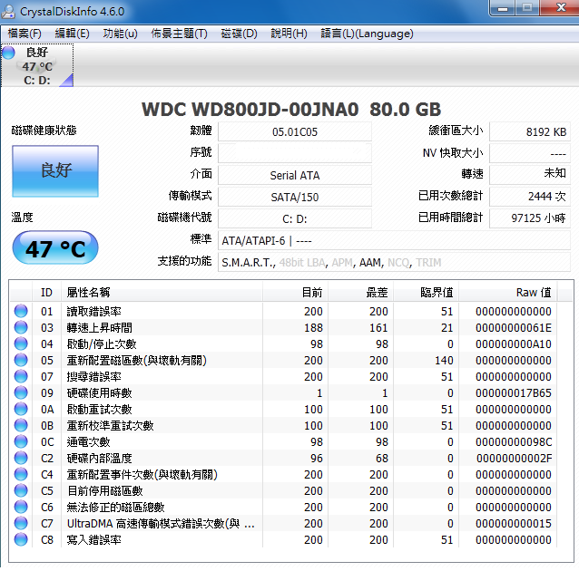Maximize the CrystalDiskInfo window

click(527, 8)
